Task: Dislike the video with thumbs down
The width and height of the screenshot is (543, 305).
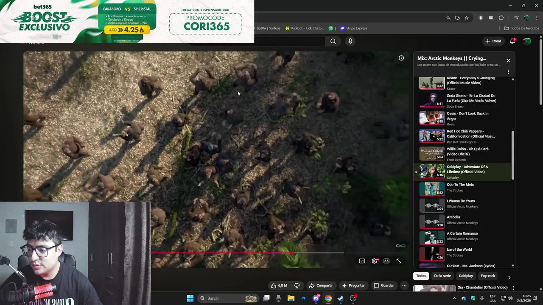Action: point(297,286)
